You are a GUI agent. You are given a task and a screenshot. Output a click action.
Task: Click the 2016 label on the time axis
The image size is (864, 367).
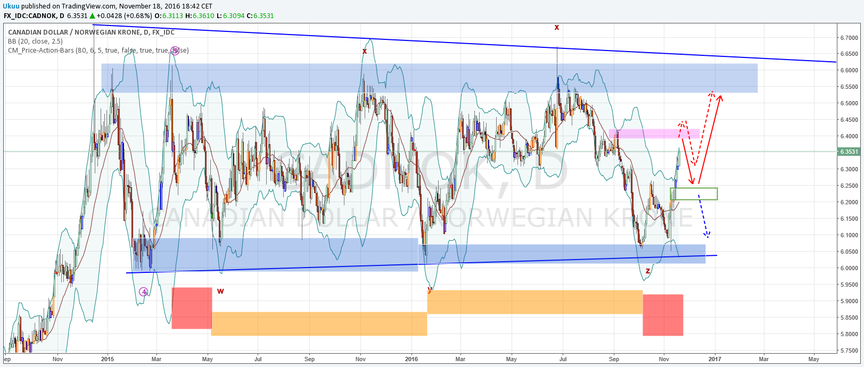coord(412,359)
